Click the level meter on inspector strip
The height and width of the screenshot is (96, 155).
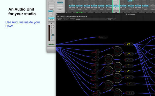pyautogui.click(x=49, y=33)
